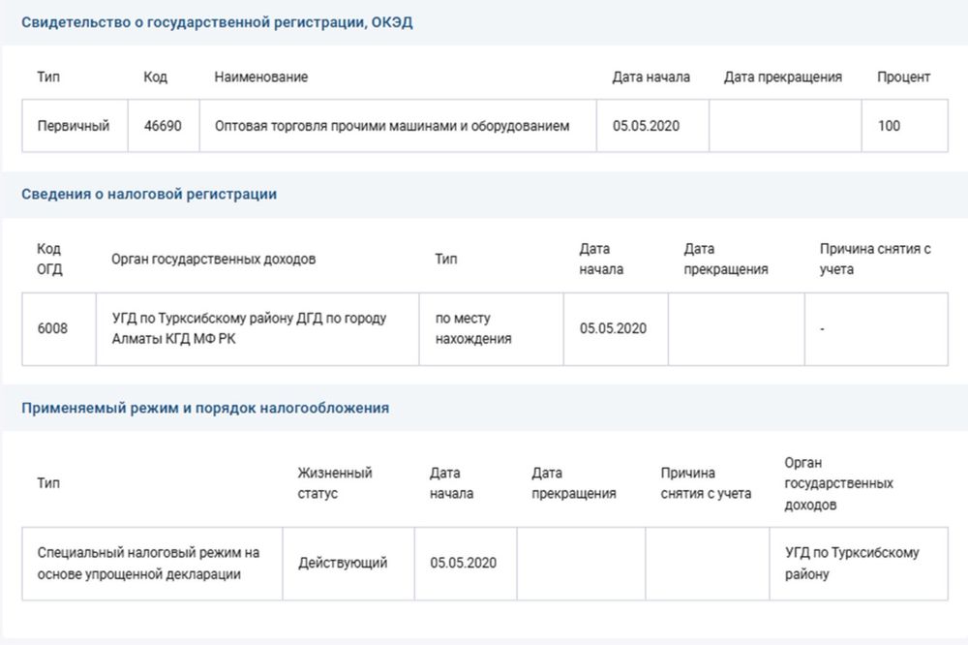
Task: Click the percent value 100 cell
Action: pyautogui.click(x=889, y=126)
